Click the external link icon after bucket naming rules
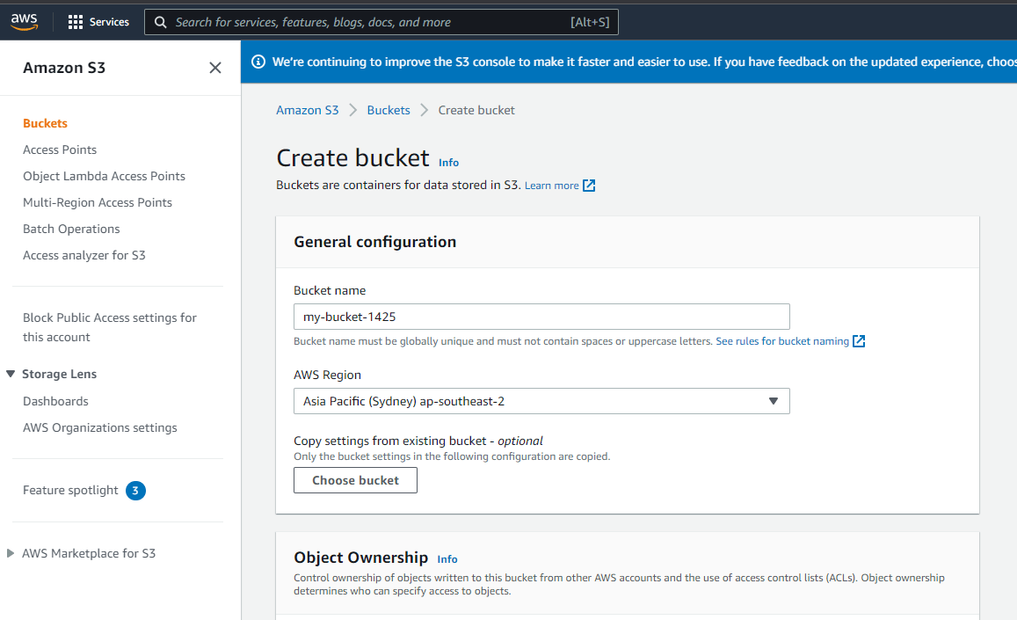The height and width of the screenshot is (620, 1017). [x=858, y=340]
